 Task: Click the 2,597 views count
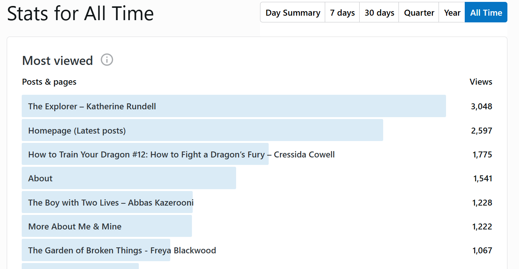(x=481, y=131)
